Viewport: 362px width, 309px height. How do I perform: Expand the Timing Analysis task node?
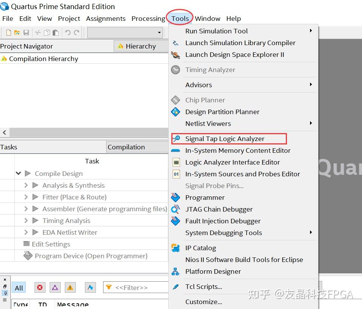[26, 221]
